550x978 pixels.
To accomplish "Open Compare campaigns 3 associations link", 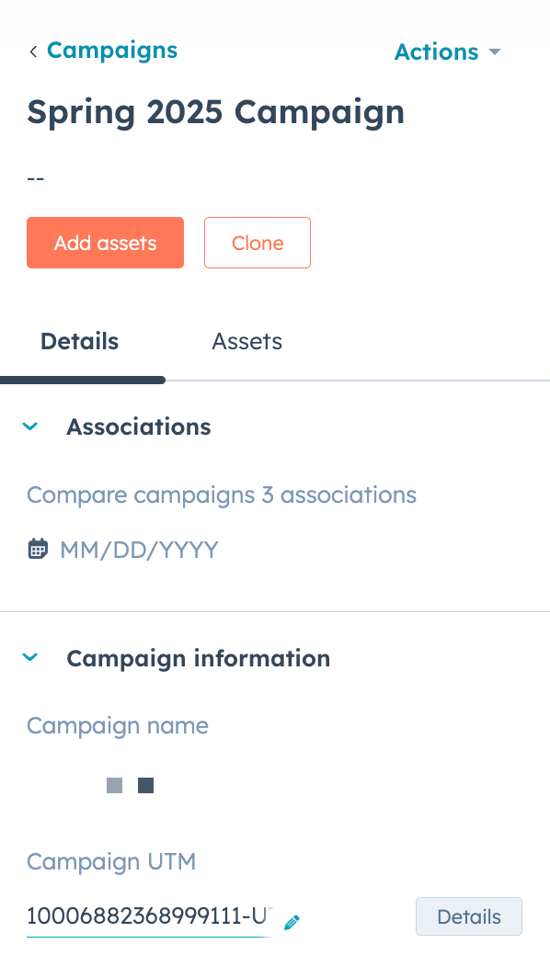I will (221, 495).
